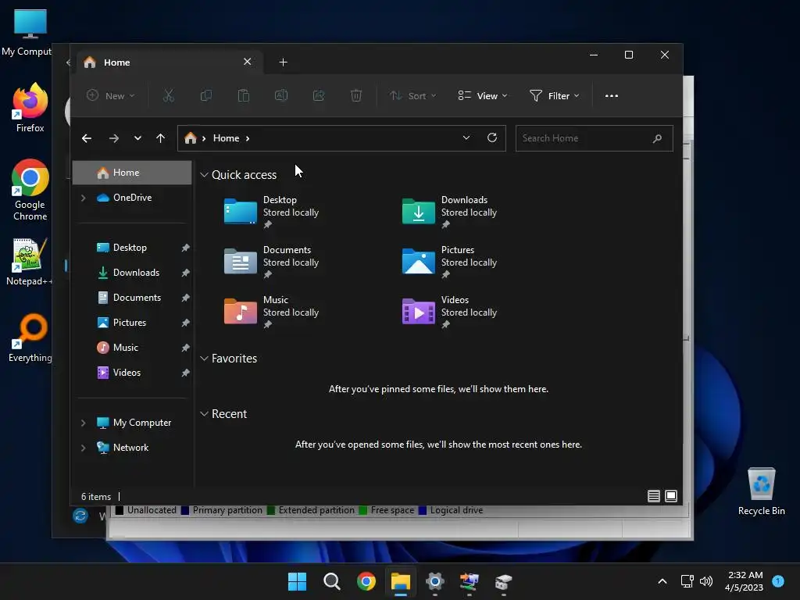Unpin Documents using its sidebar pin

(x=185, y=298)
